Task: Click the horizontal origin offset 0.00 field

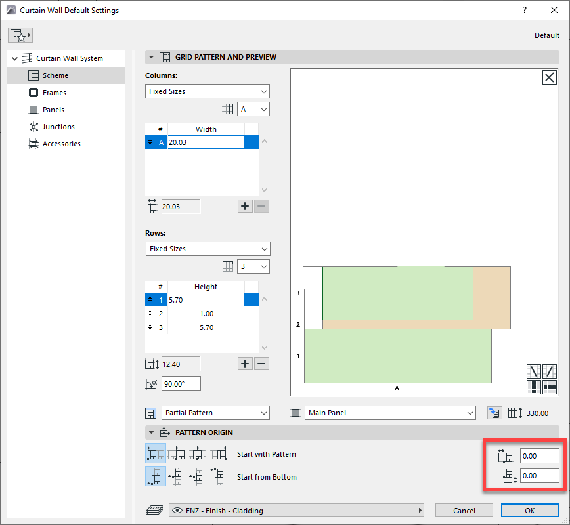Action: click(540, 456)
